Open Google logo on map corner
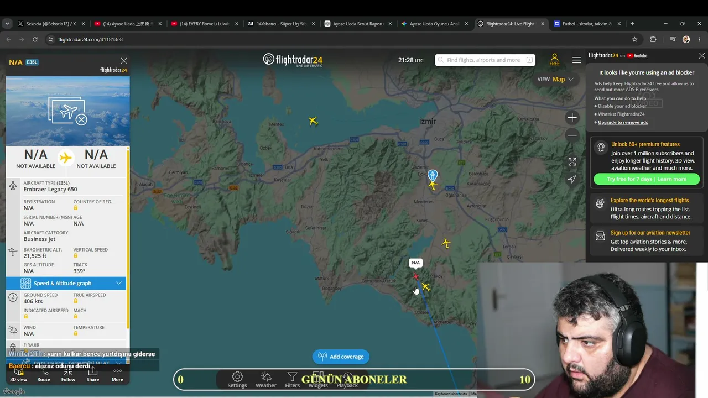 click(x=14, y=392)
